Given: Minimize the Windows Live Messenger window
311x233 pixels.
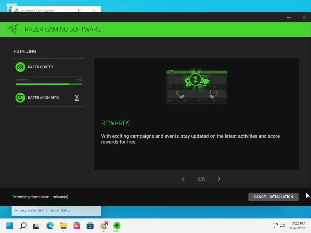Looking at the screenshot, I should [x=66, y=11].
